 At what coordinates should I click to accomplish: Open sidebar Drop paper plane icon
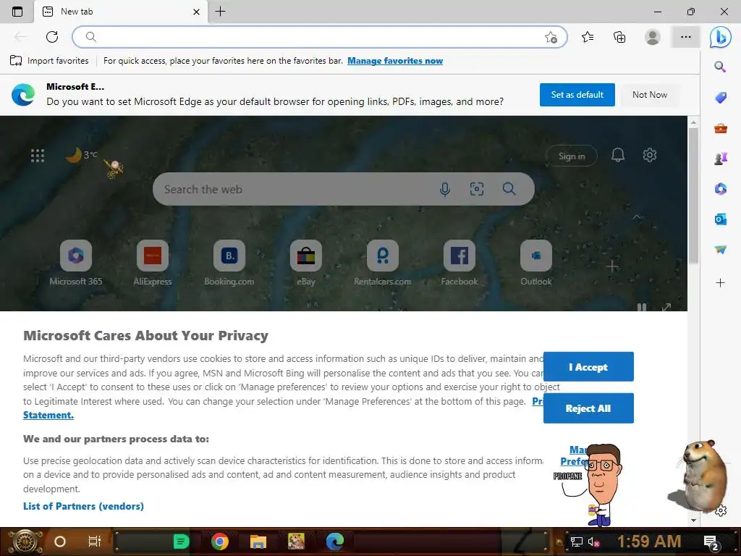click(x=720, y=249)
